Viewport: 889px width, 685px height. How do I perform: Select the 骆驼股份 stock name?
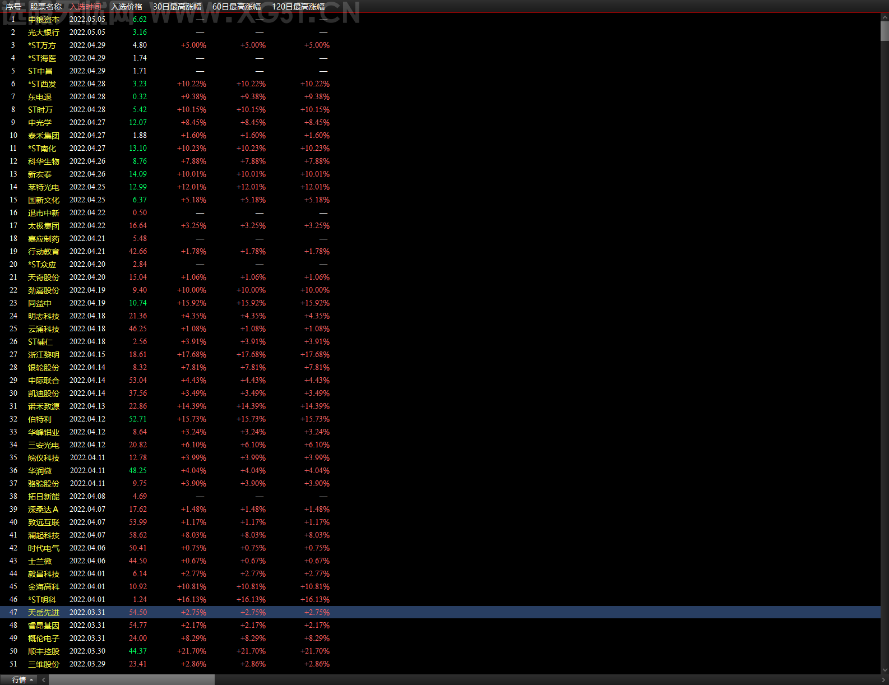[44, 484]
